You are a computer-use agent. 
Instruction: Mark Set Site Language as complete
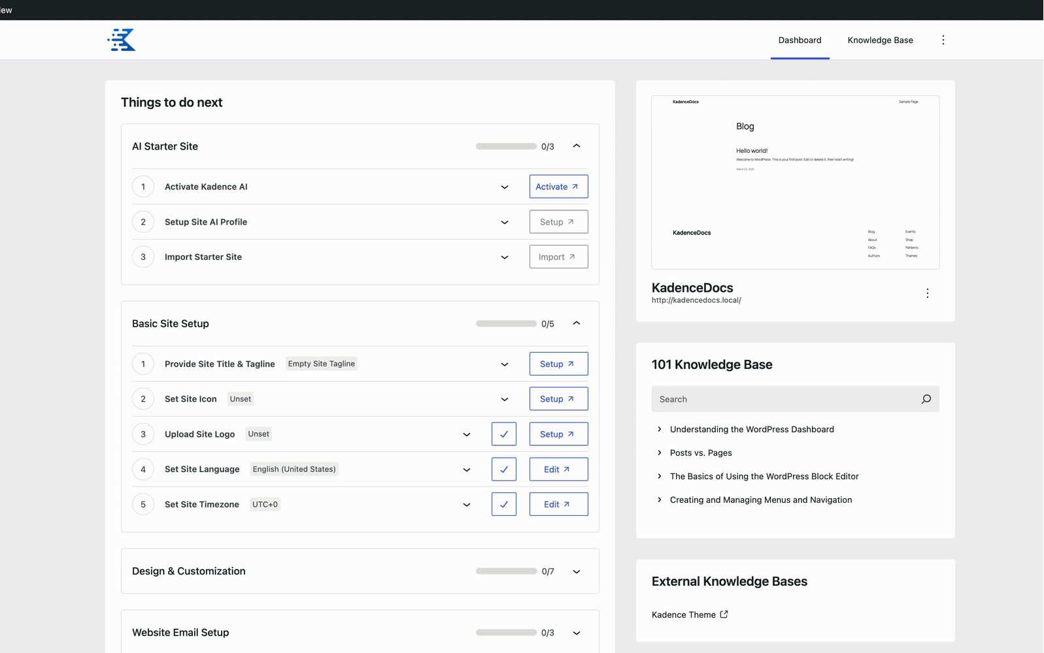point(504,470)
